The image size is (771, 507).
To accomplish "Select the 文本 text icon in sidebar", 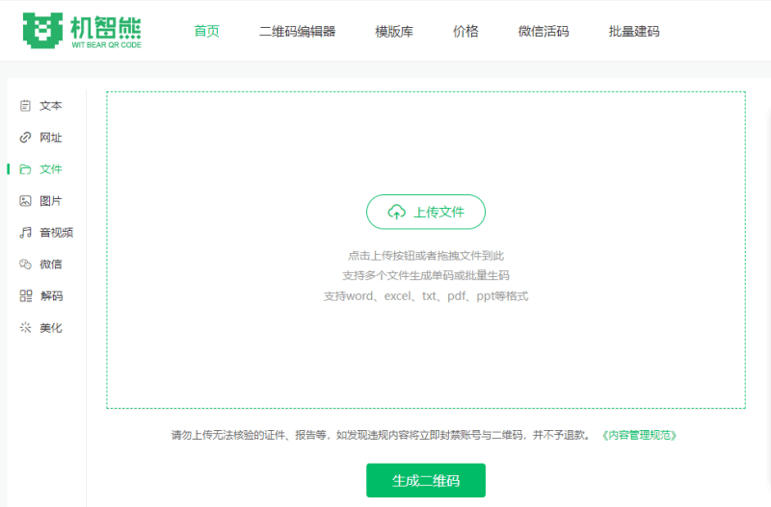I will pos(26,106).
